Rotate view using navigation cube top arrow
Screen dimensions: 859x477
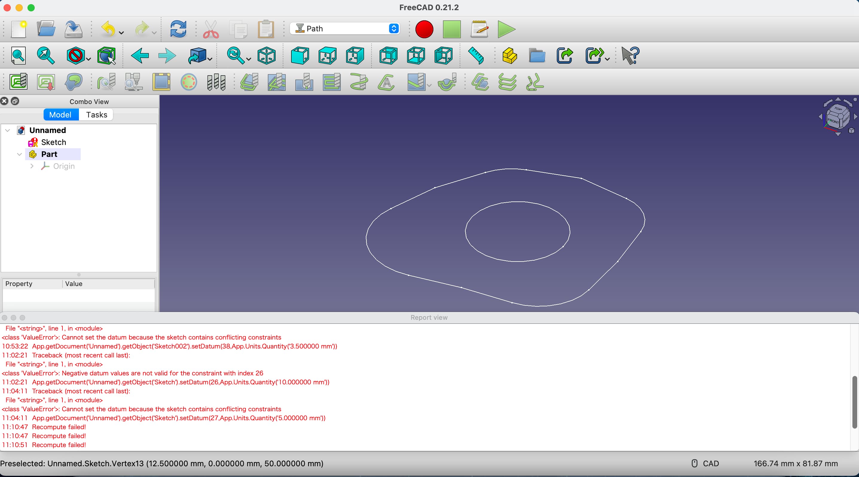[x=838, y=99]
